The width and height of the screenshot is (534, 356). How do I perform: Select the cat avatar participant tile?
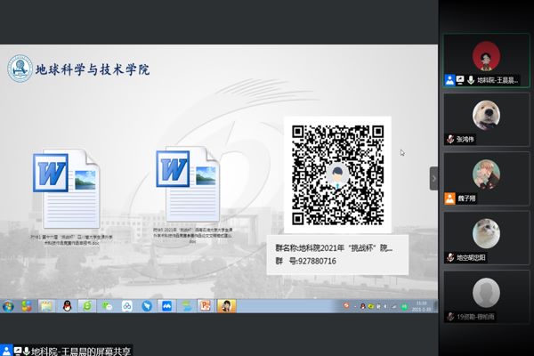[485, 235]
